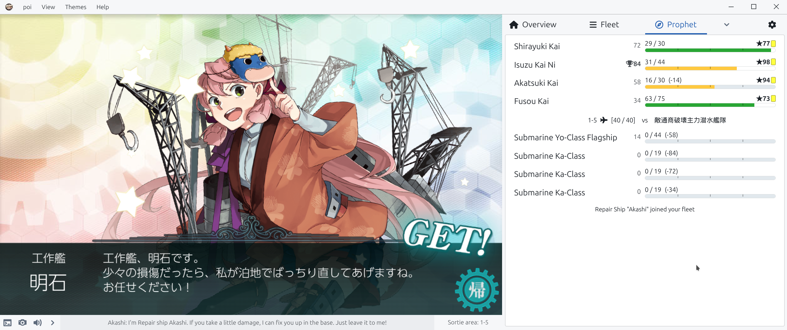Switch to the Overview tab
This screenshot has height=330, width=787.
(533, 24)
